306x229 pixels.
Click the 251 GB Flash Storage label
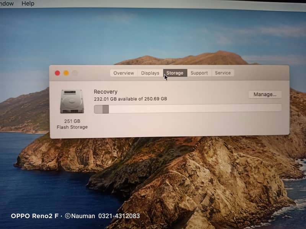pyautogui.click(x=72, y=124)
